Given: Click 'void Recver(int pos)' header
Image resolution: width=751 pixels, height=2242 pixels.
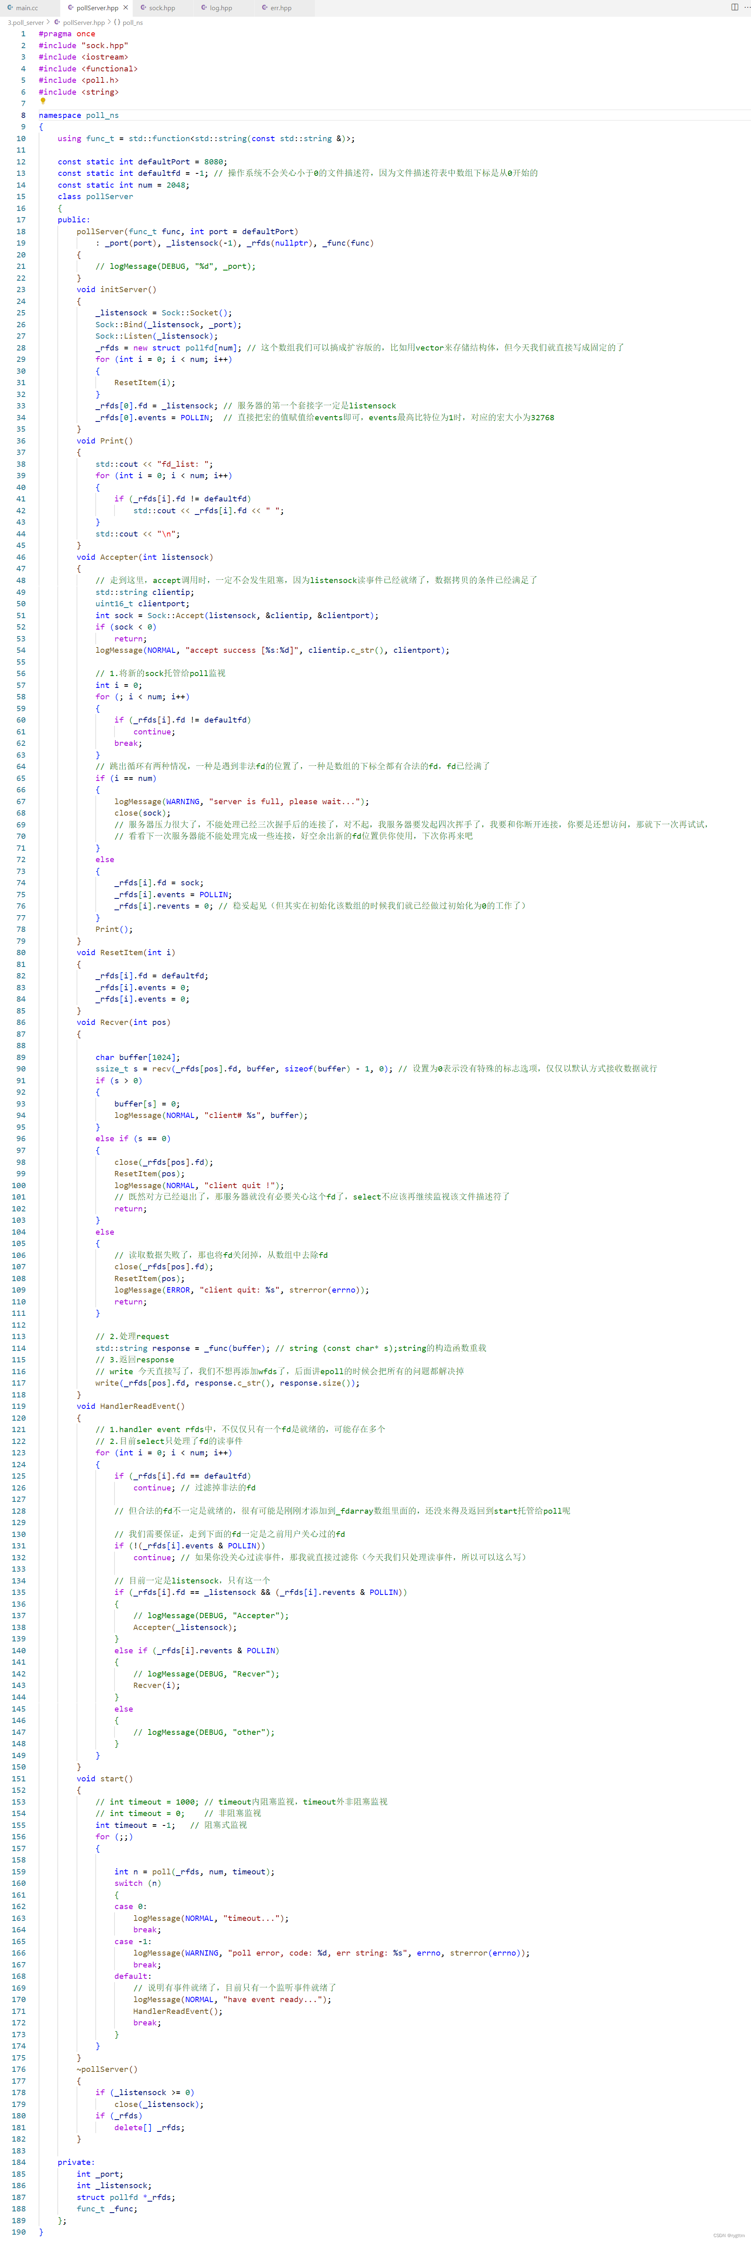Looking at the screenshot, I should coord(124,1022).
